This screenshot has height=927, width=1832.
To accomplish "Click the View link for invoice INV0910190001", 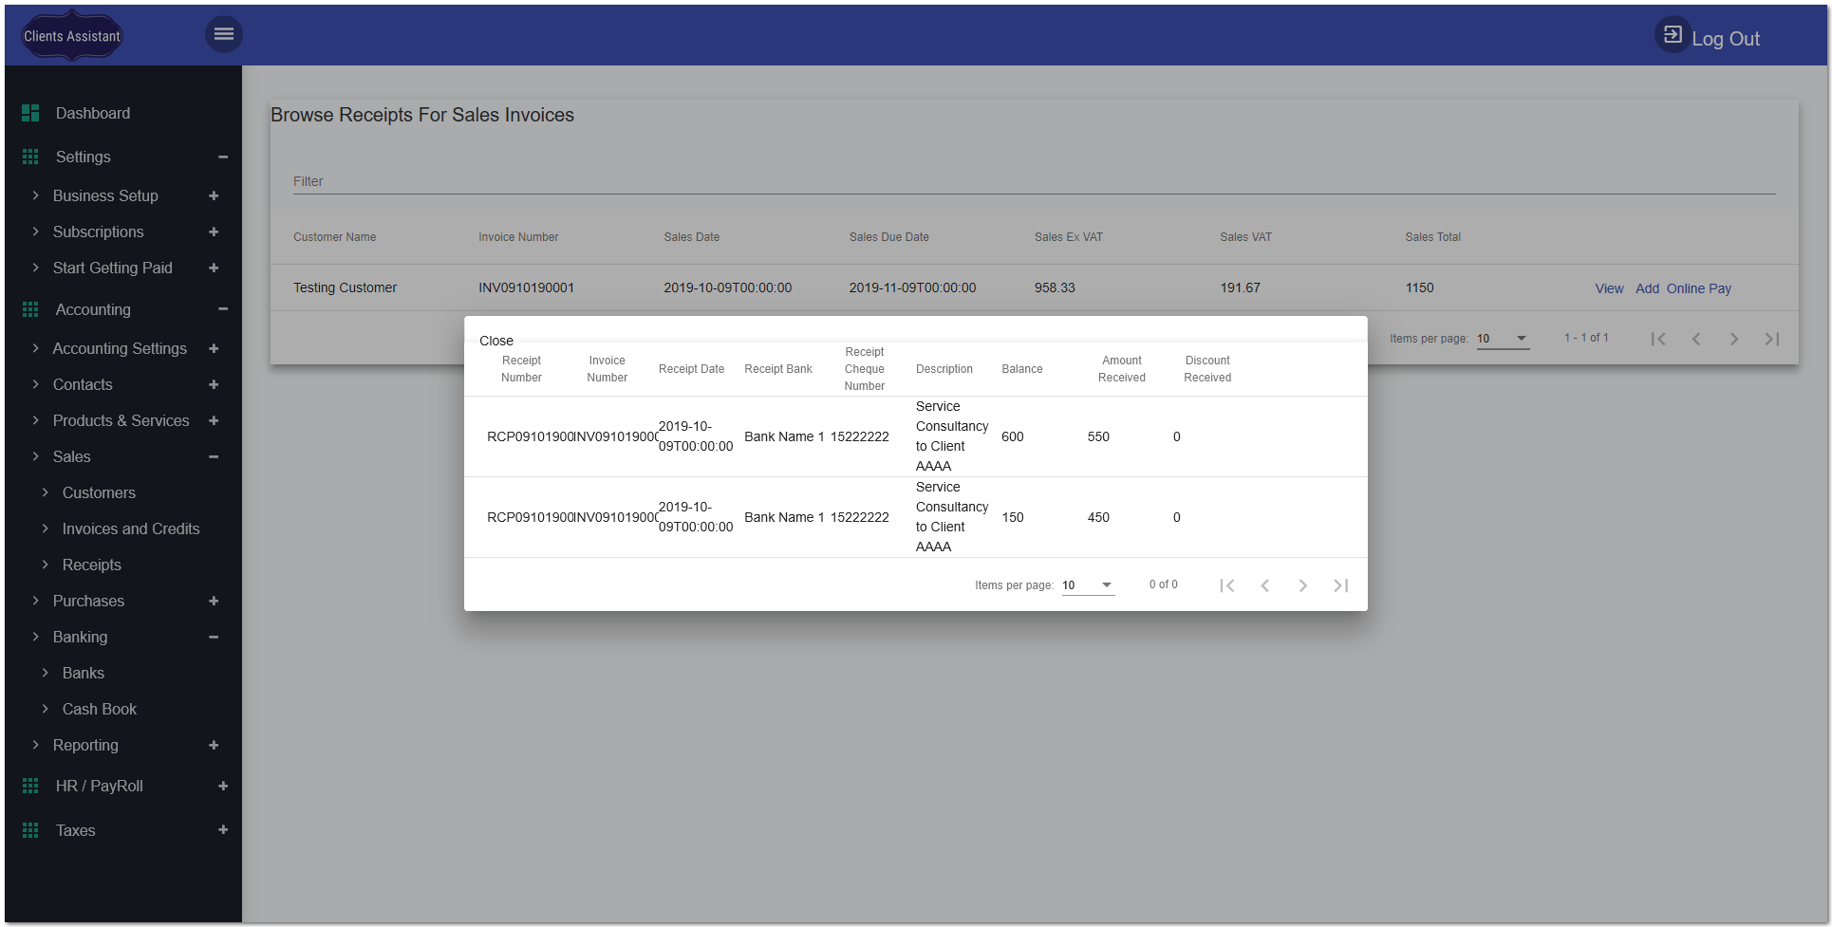I will tap(1609, 288).
